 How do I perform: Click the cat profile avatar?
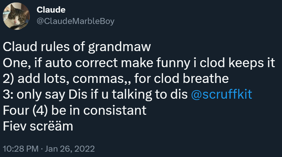16,16
